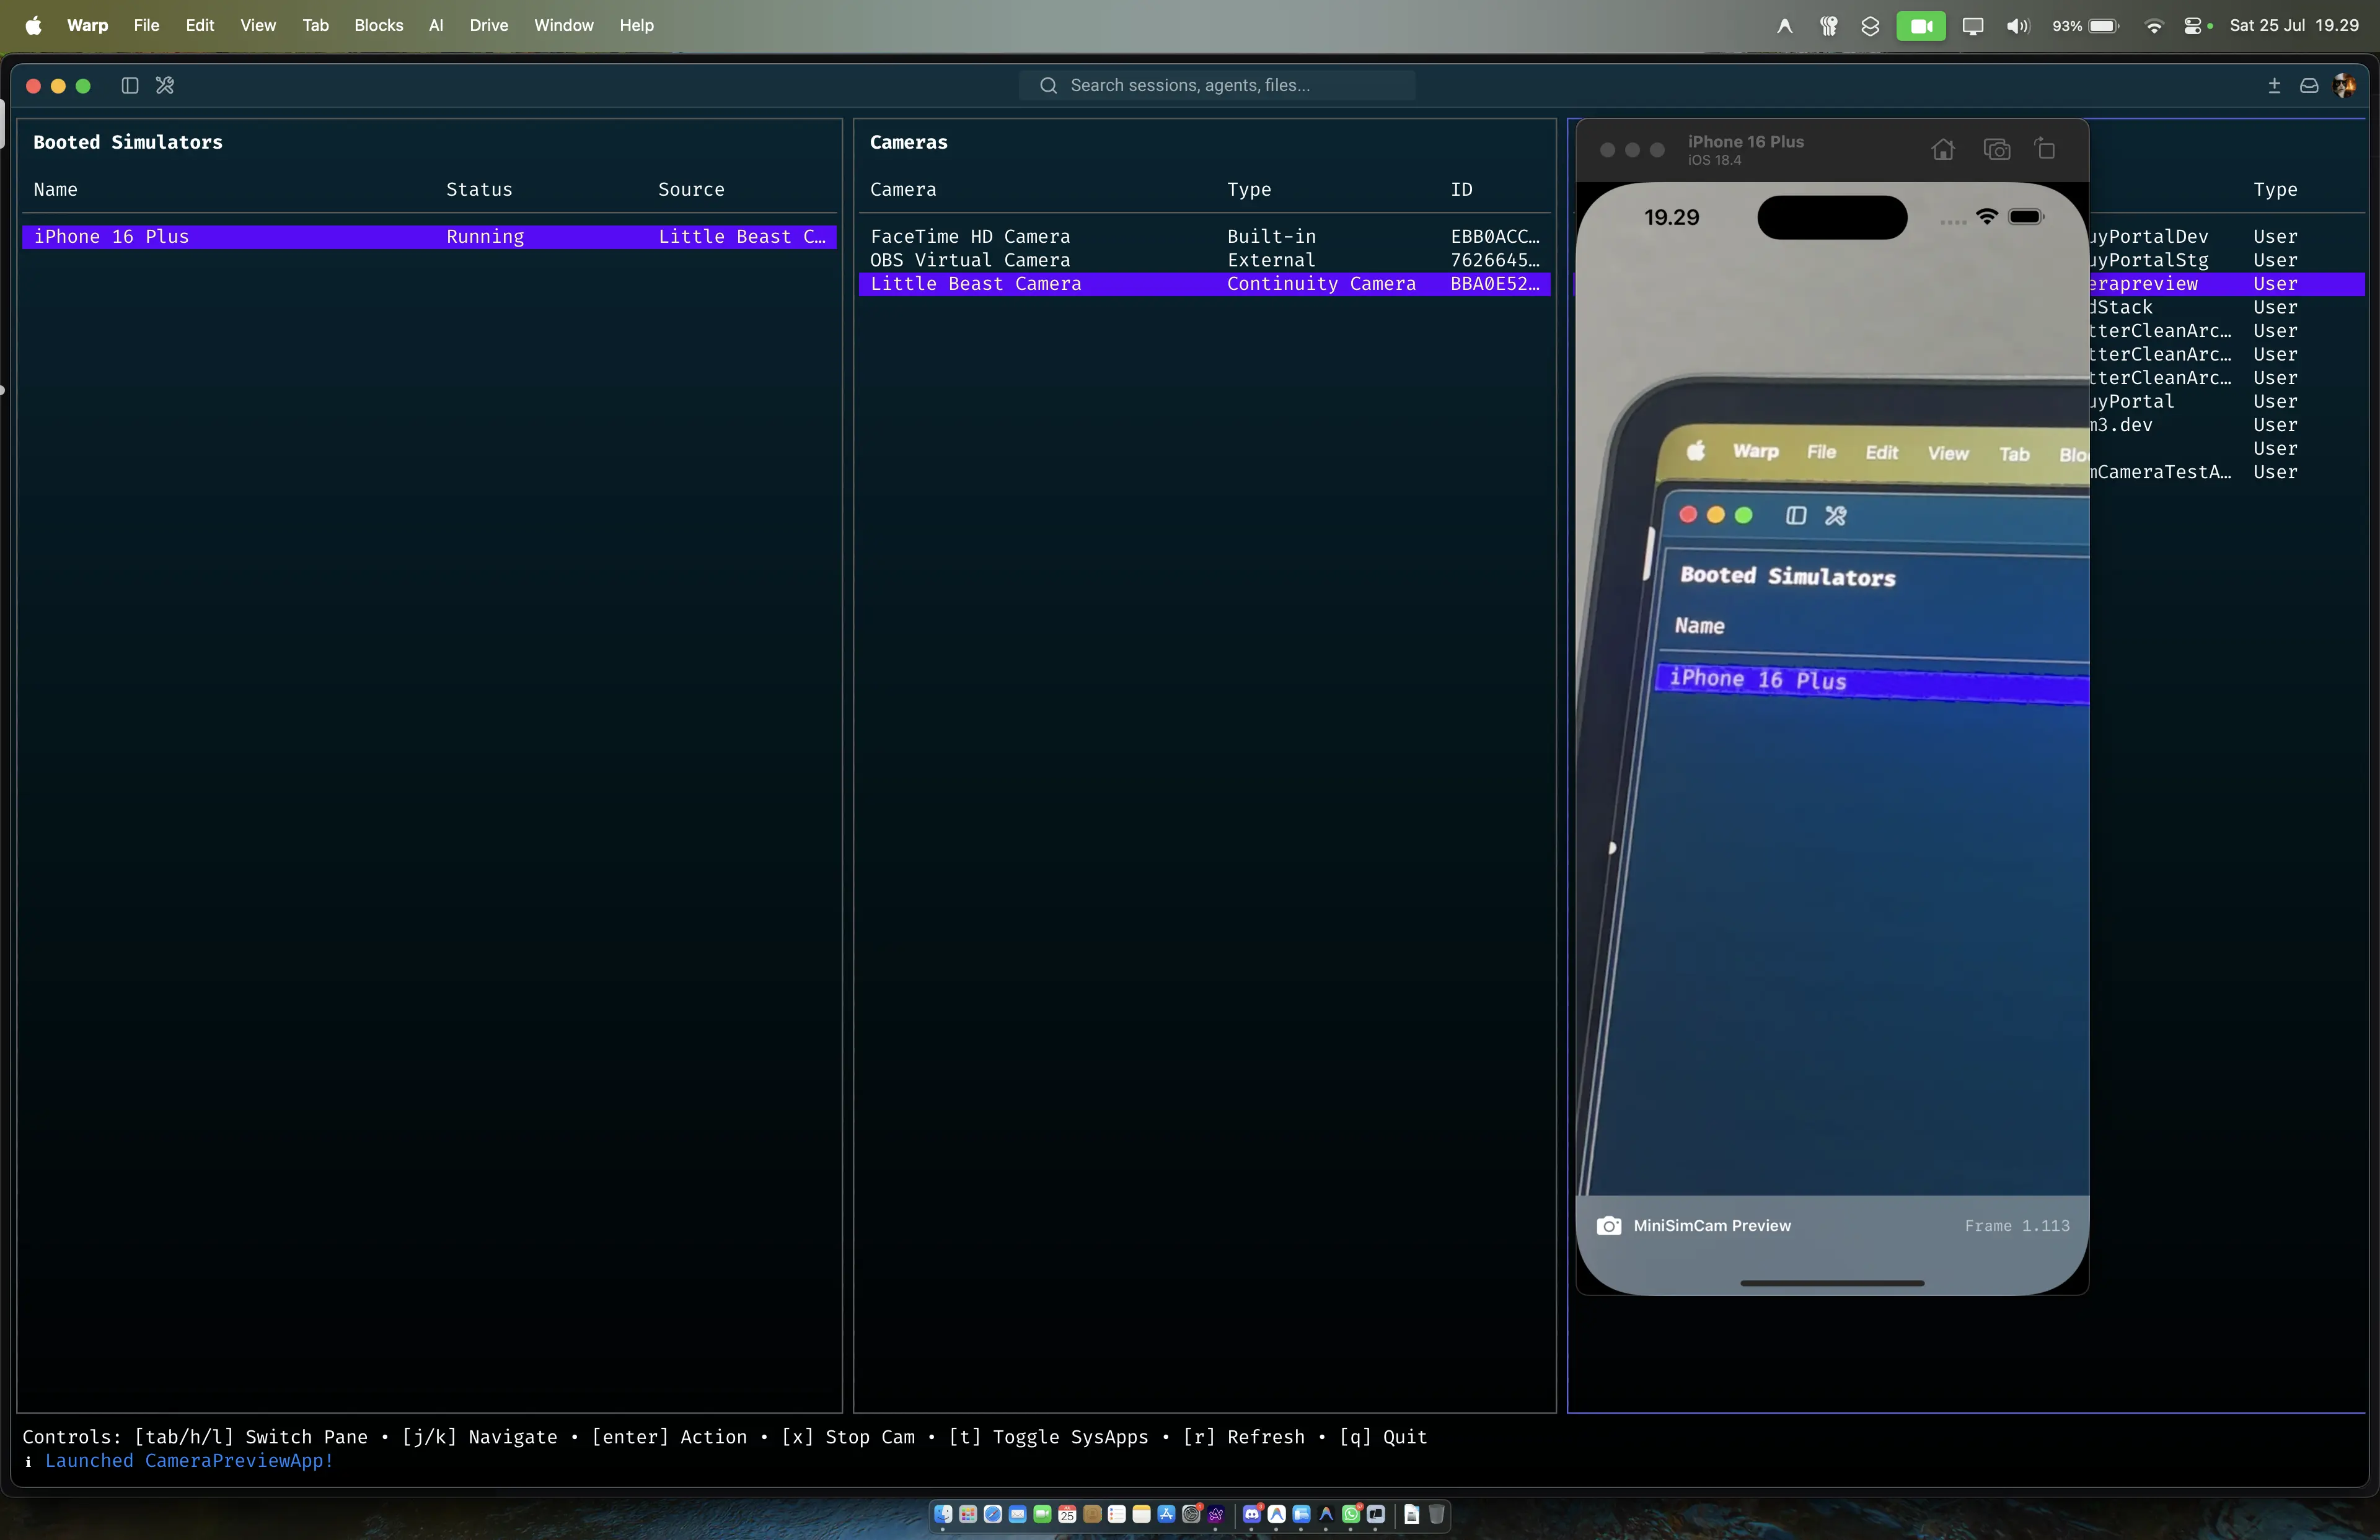Open WhatsApp from the Dock

pos(1351,1514)
